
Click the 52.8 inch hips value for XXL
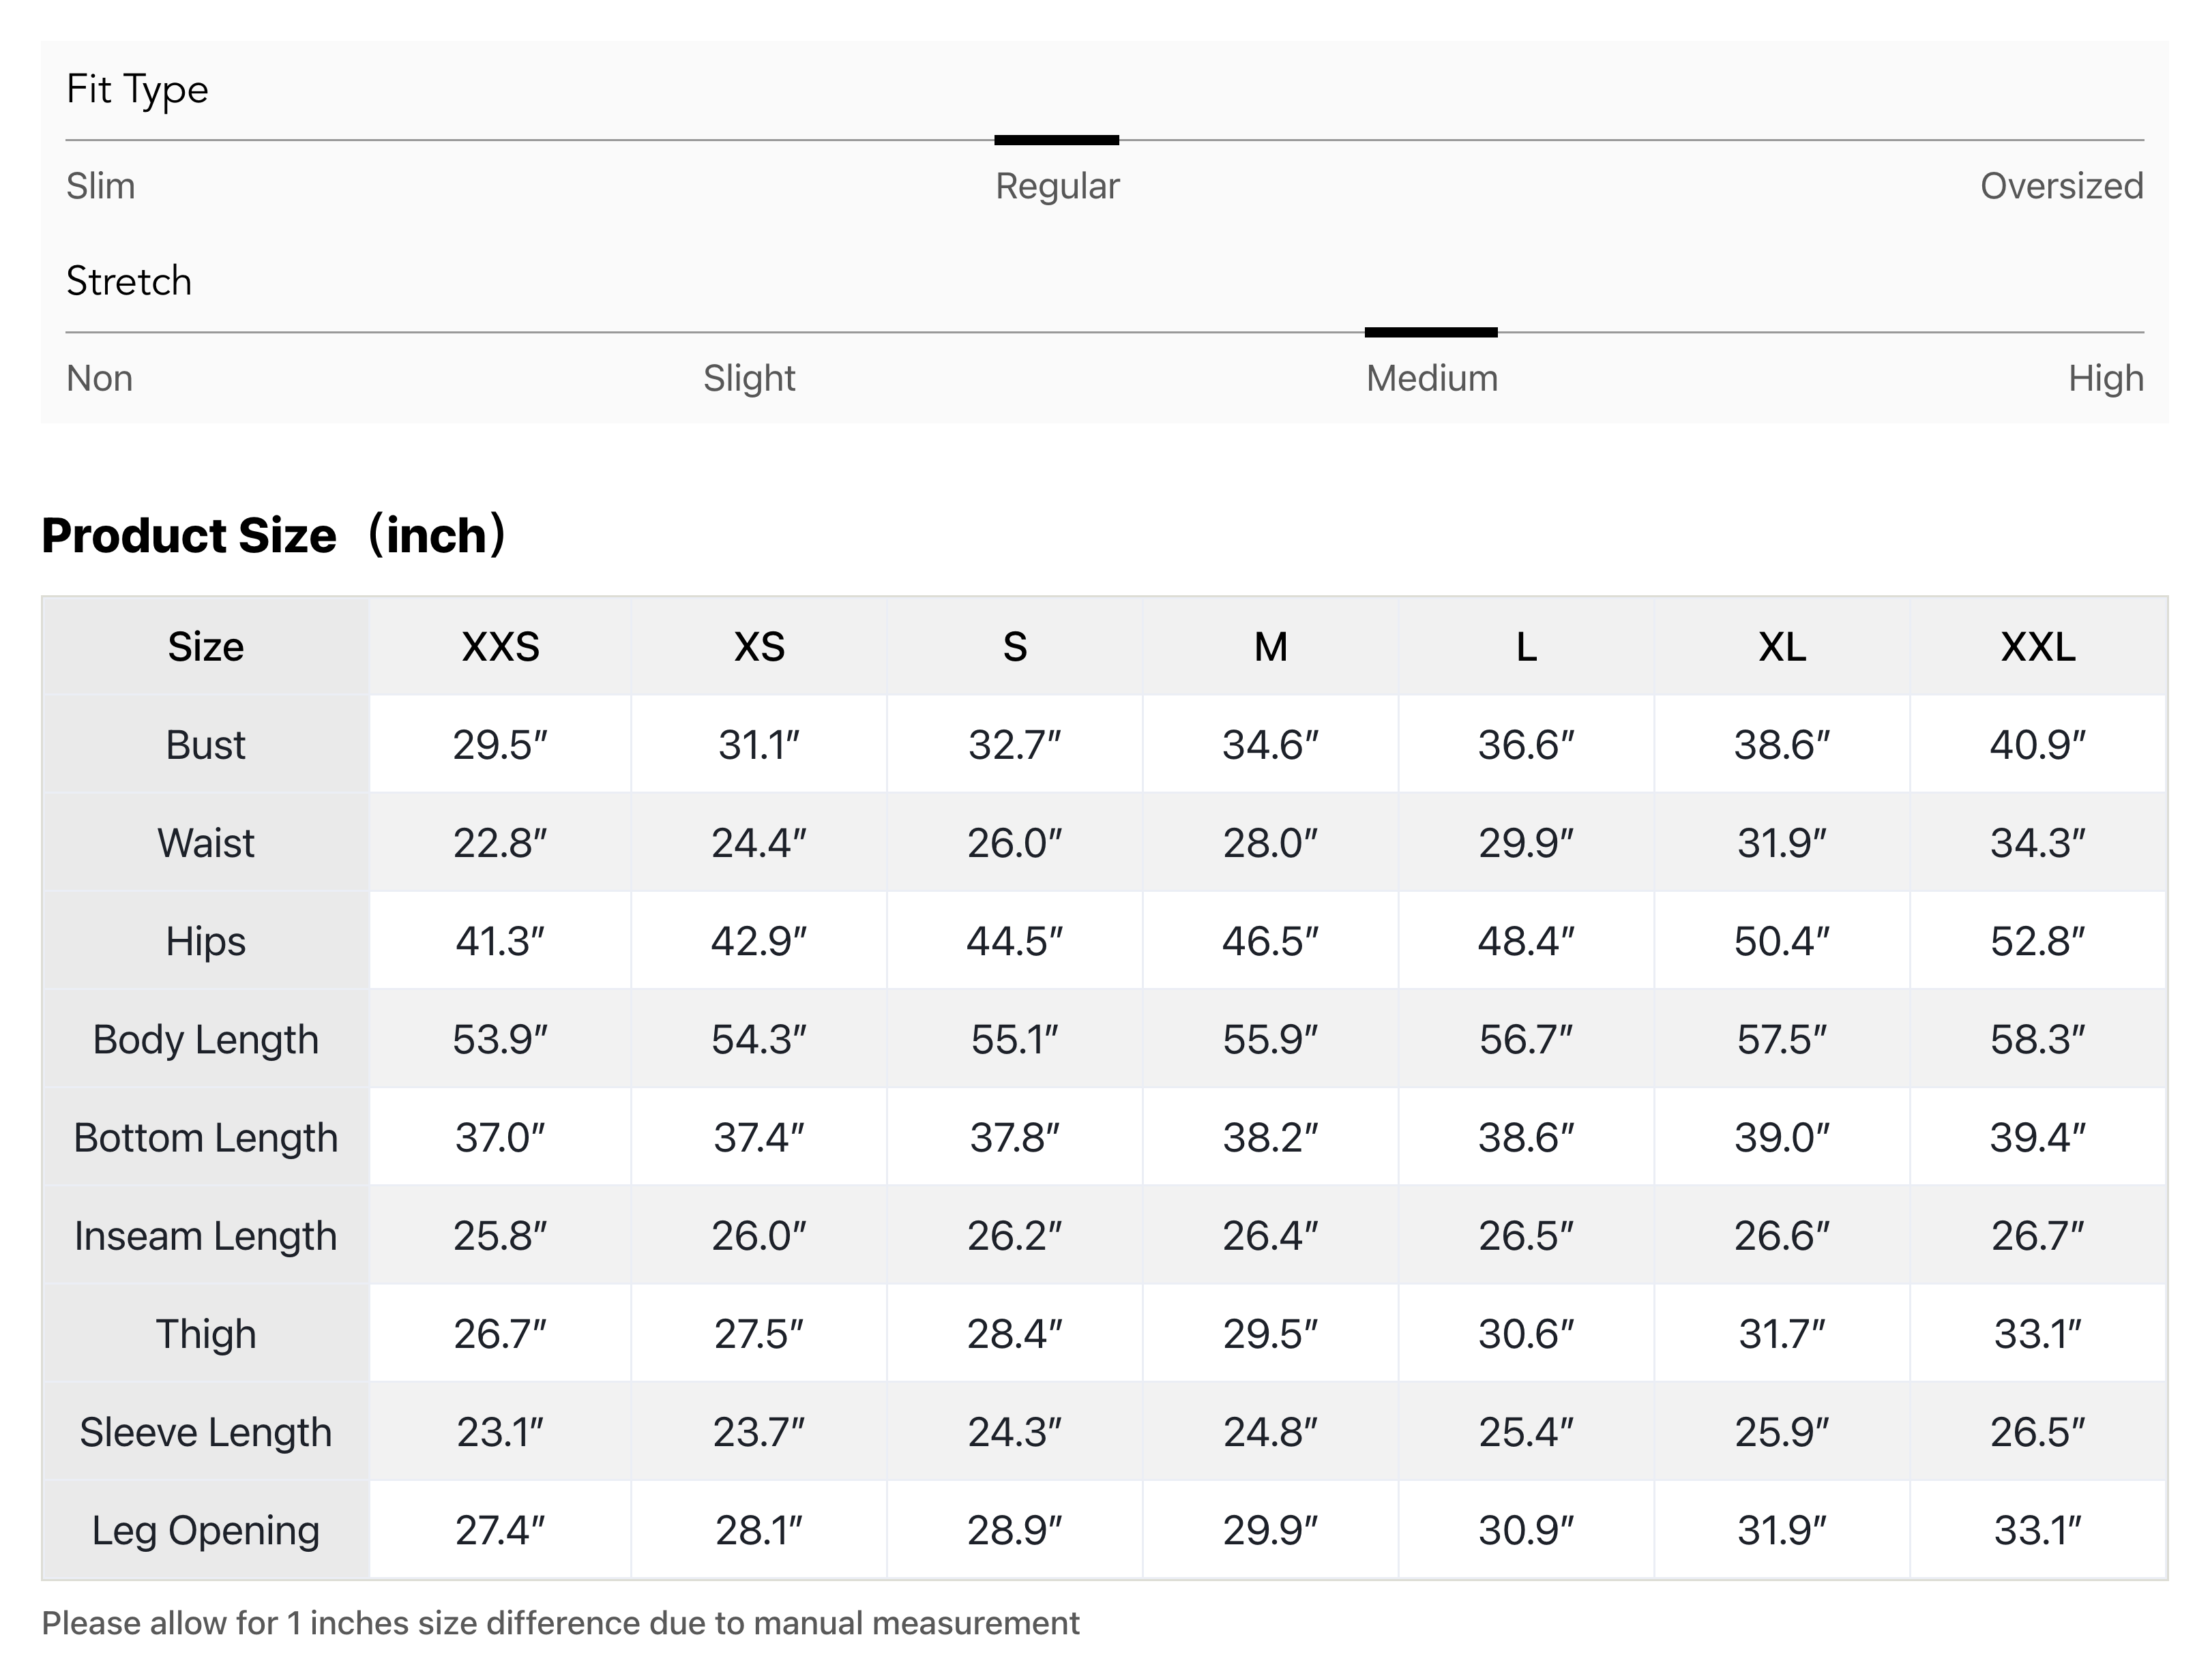coord(2040,940)
